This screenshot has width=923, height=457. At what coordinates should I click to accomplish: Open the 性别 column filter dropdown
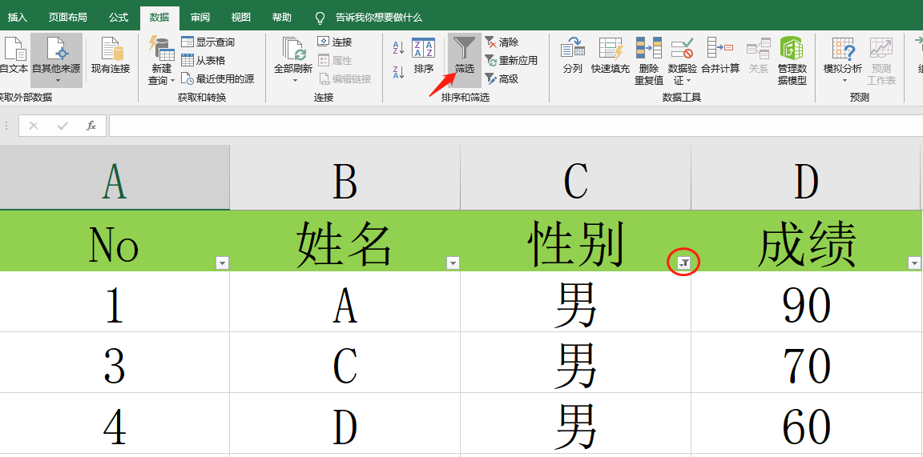coord(683,263)
